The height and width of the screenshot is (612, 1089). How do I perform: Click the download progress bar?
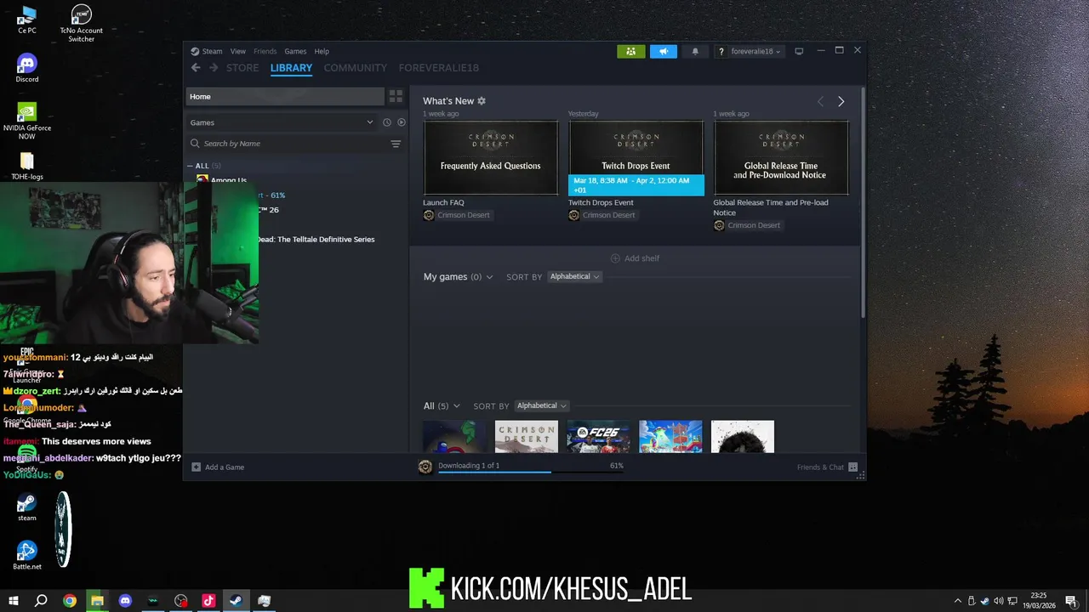coord(530,473)
